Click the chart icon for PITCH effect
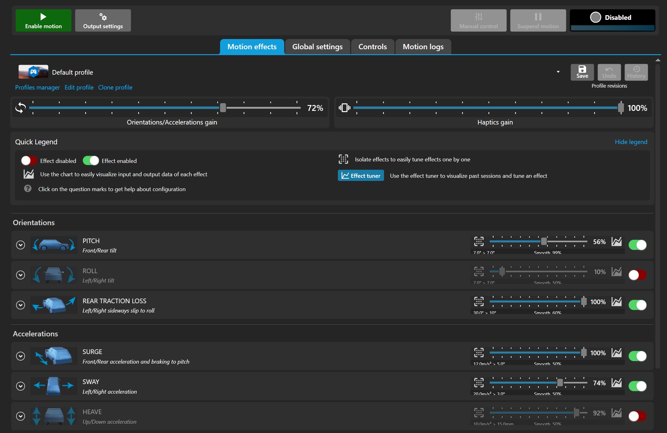667x433 pixels. click(x=616, y=241)
